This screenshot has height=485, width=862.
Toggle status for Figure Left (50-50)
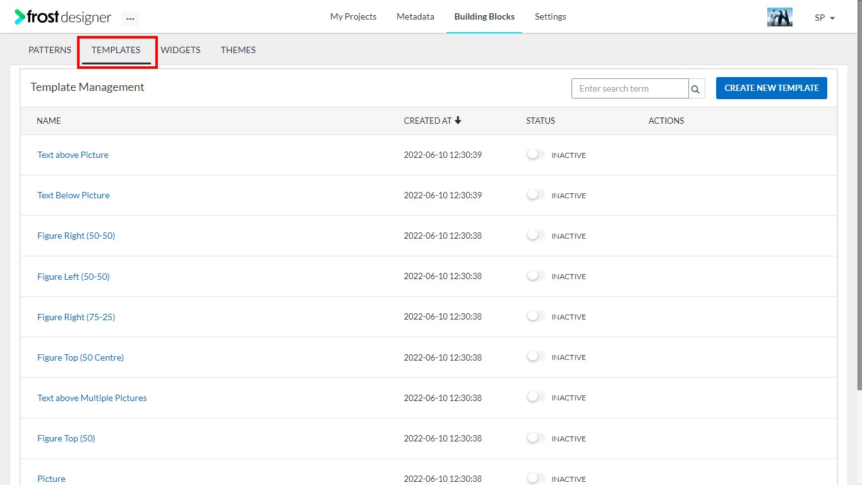click(536, 275)
